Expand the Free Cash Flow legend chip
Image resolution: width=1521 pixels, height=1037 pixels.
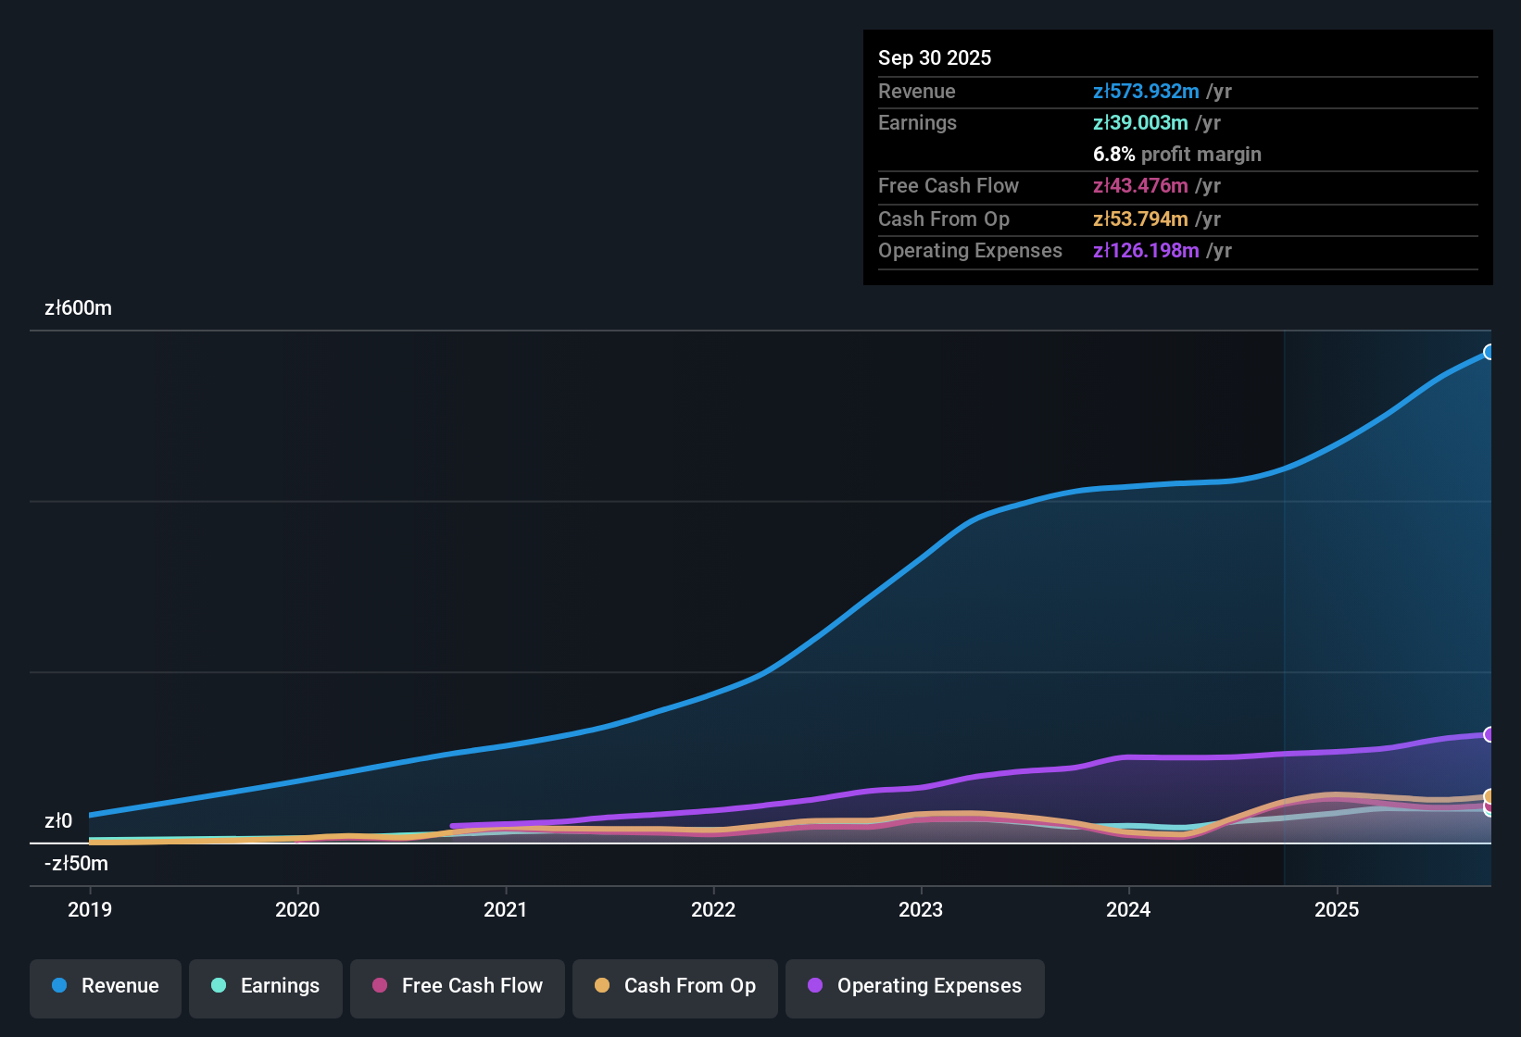[457, 986]
